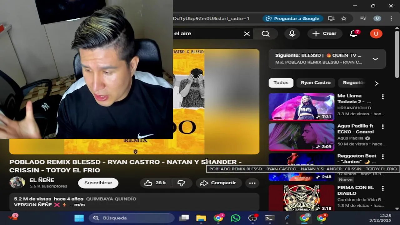
Task: Click the browser address bar URL
Action: coord(211,18)
